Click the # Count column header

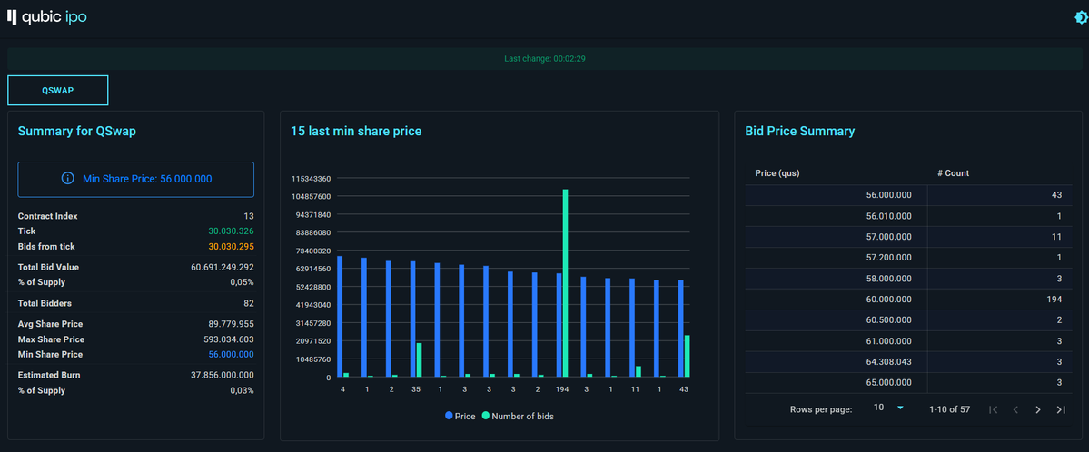[x=953, y=172]
